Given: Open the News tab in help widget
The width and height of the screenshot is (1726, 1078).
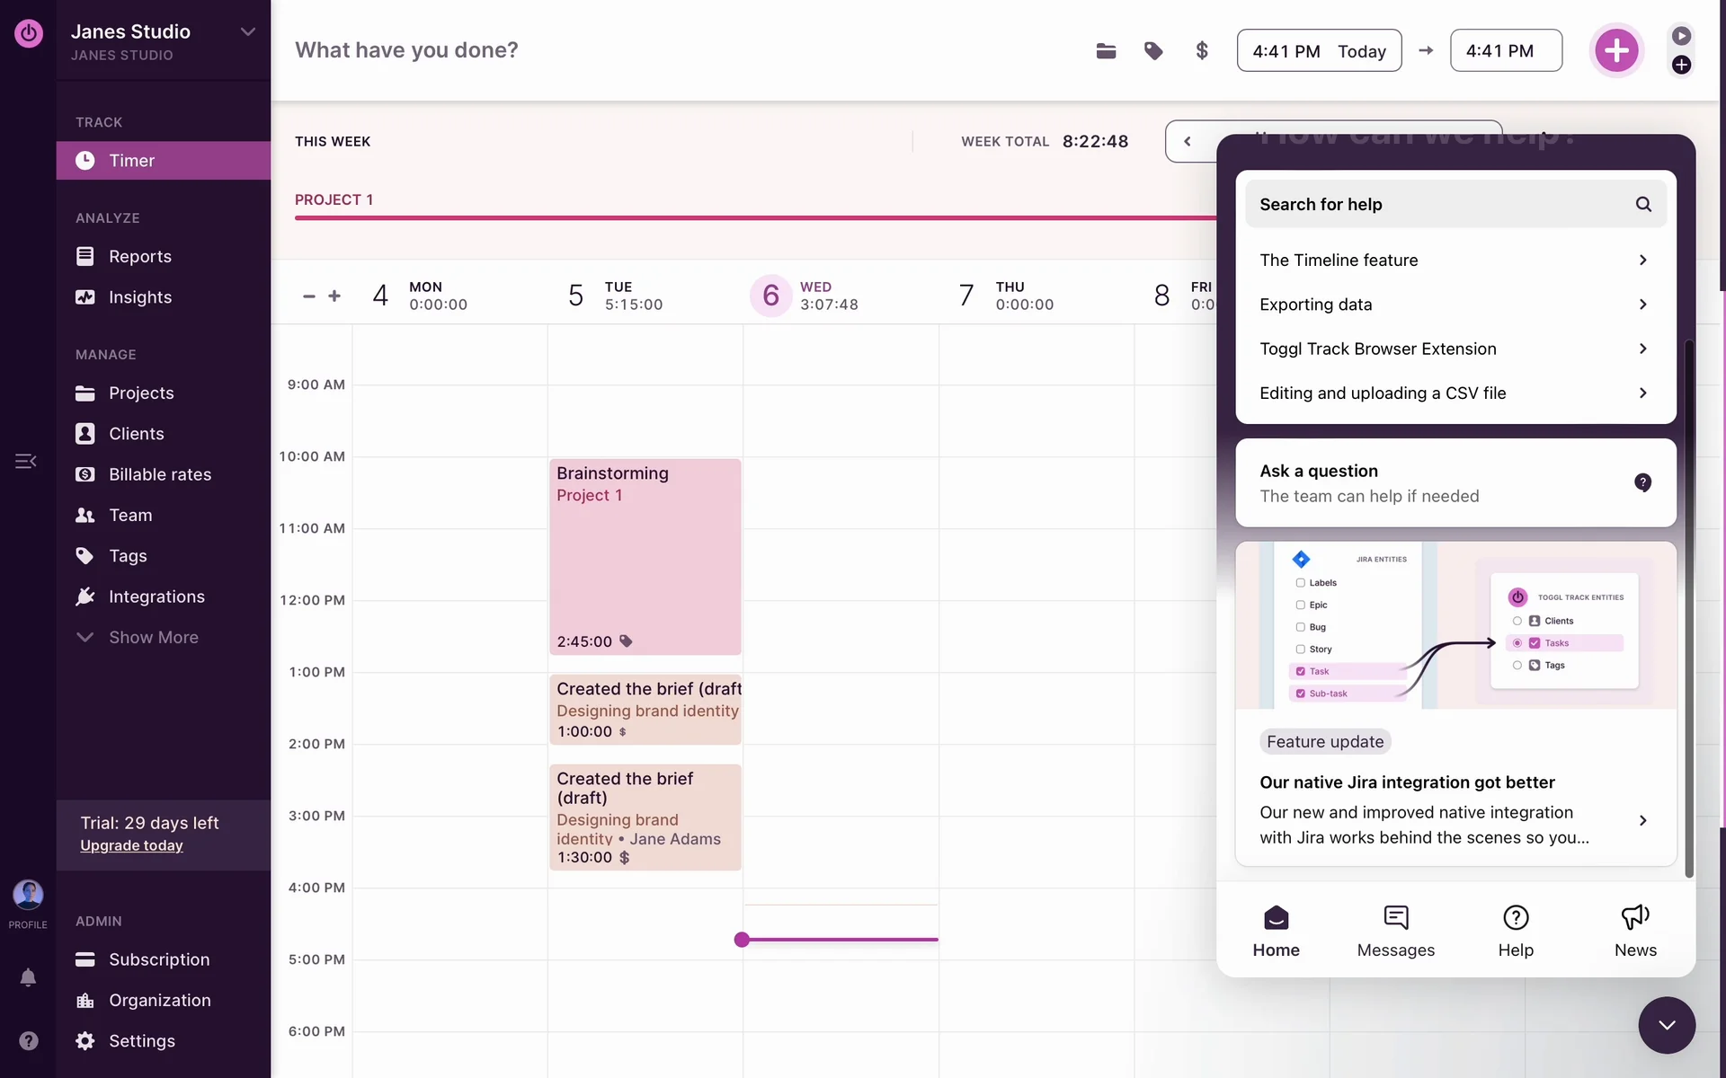Looking at the screenshot, I should (1634, 931).
